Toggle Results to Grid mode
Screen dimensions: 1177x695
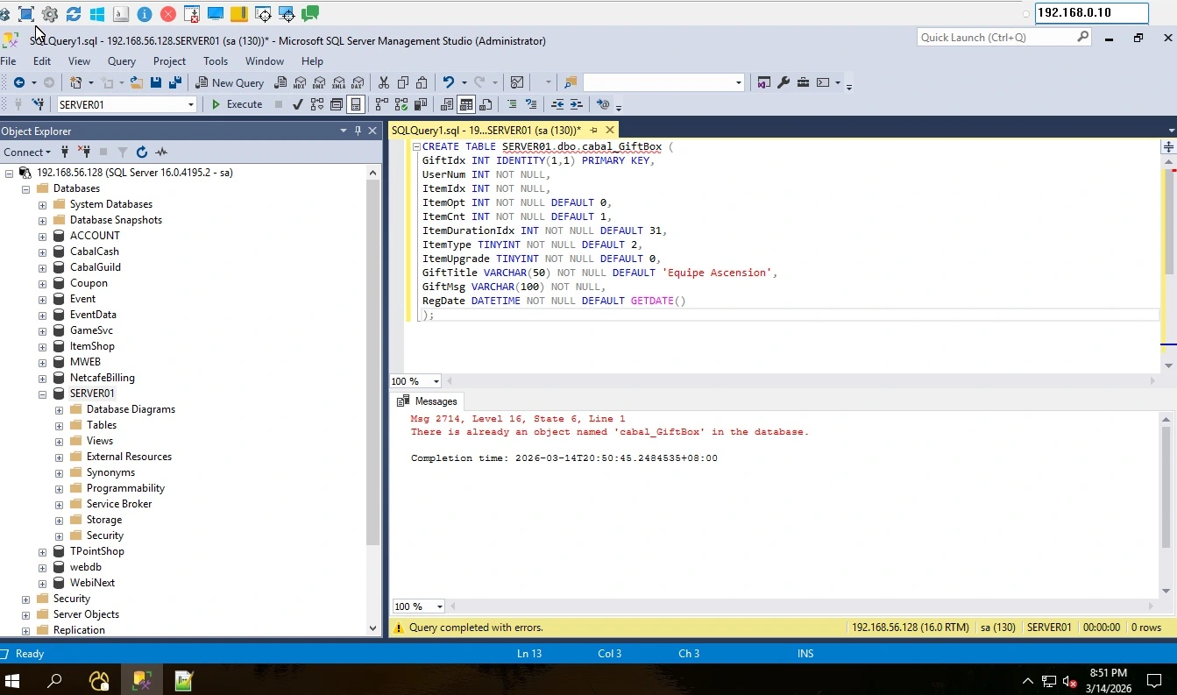(x=466, y=104)
